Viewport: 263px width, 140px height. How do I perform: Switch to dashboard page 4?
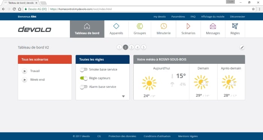pos(138,47)
